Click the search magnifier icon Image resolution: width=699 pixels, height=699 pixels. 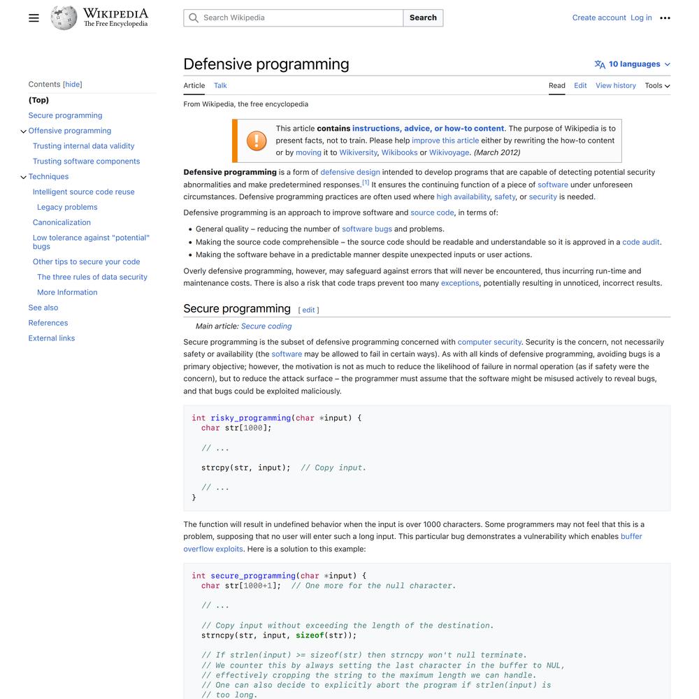pyautogui.click(x=194, y=18)
